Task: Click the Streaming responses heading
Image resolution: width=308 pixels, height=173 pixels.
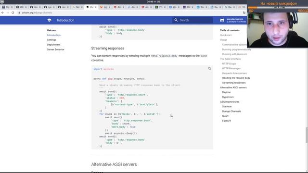Action: (x=108, y=48)
